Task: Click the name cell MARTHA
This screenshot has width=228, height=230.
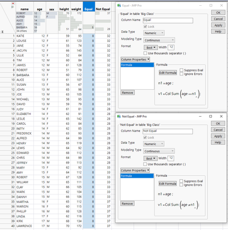Action: 25,202
